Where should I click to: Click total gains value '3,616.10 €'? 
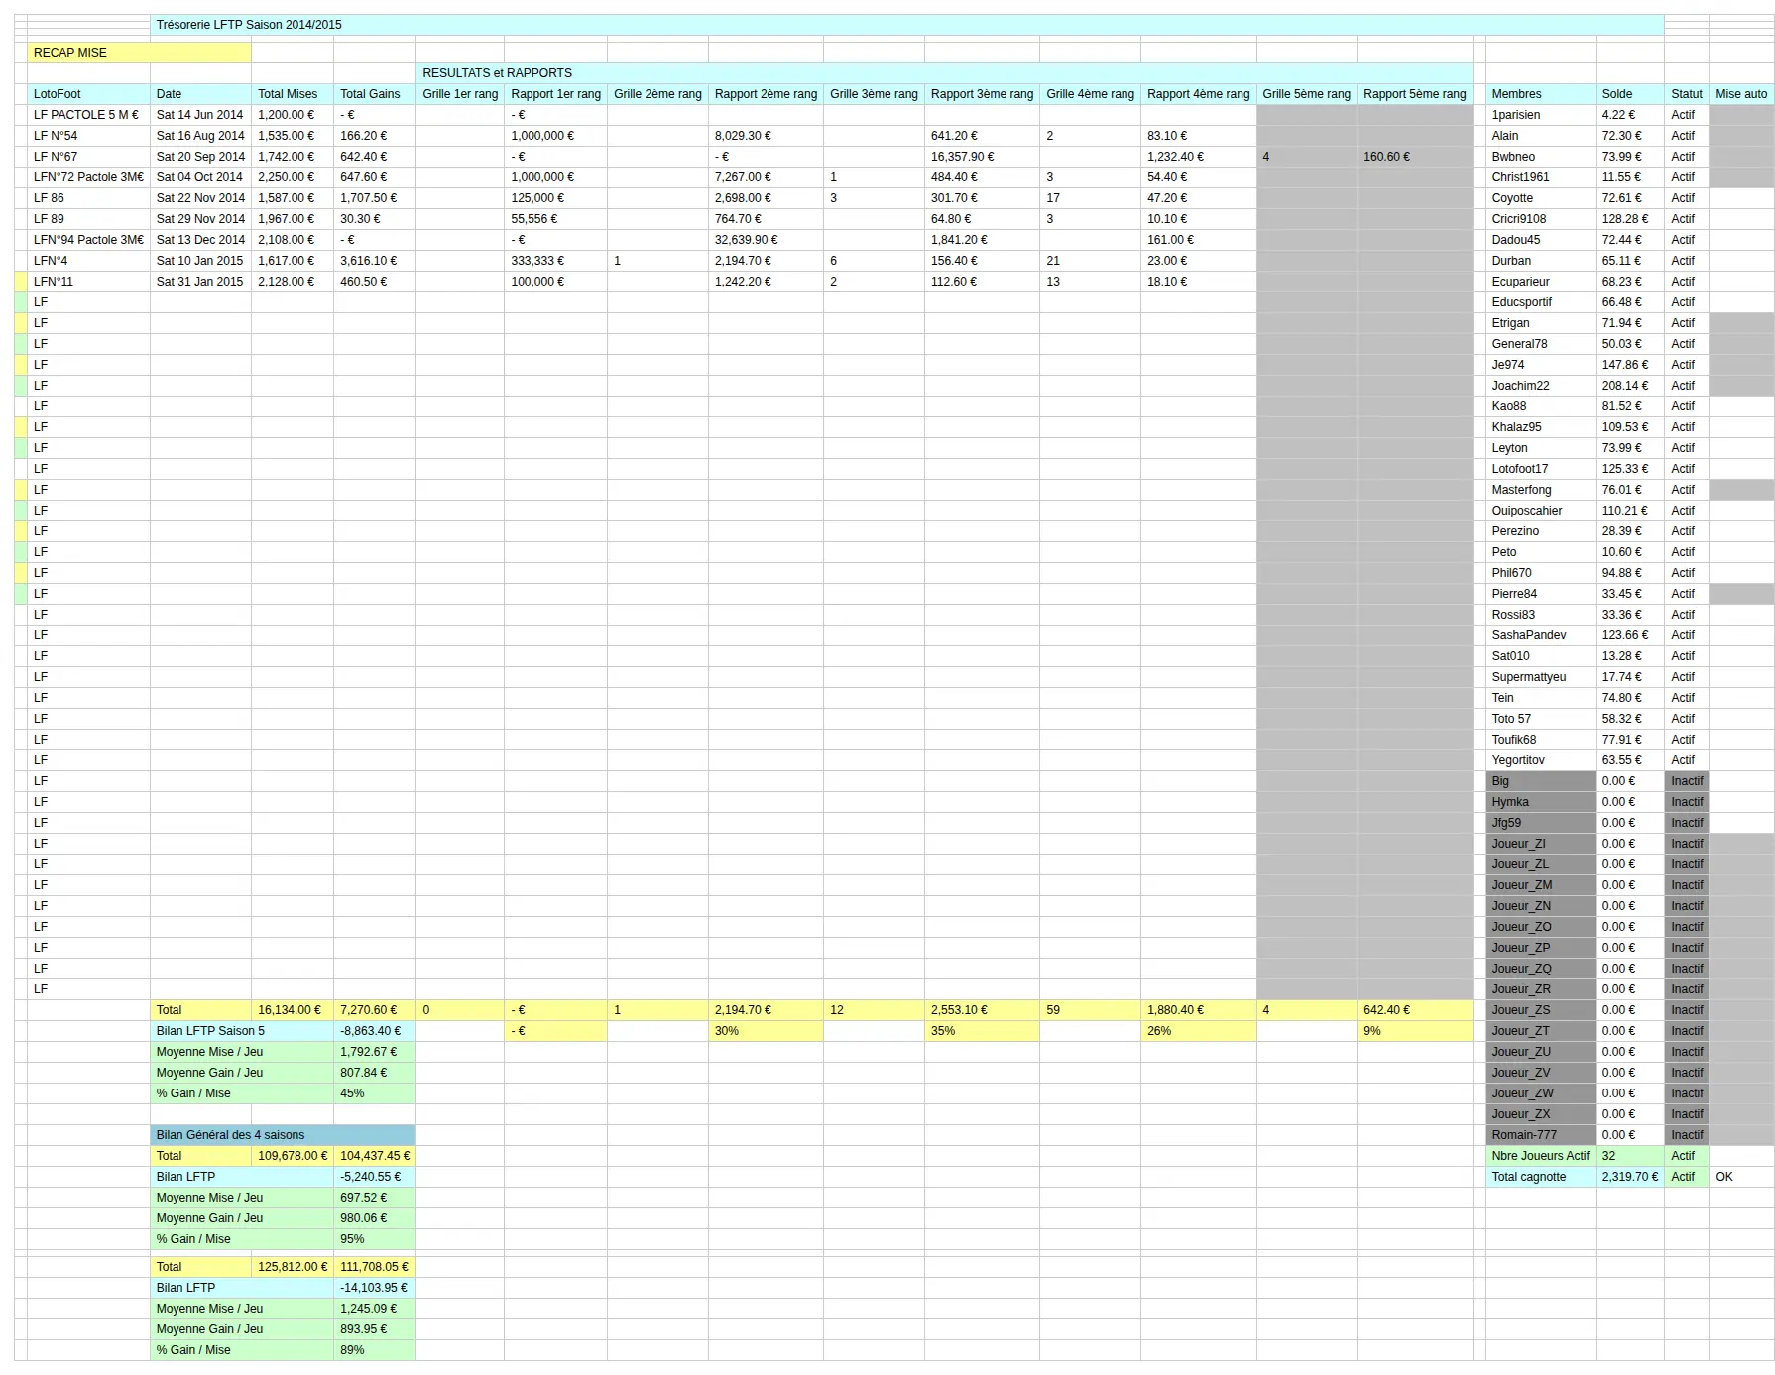click(375, 261)
